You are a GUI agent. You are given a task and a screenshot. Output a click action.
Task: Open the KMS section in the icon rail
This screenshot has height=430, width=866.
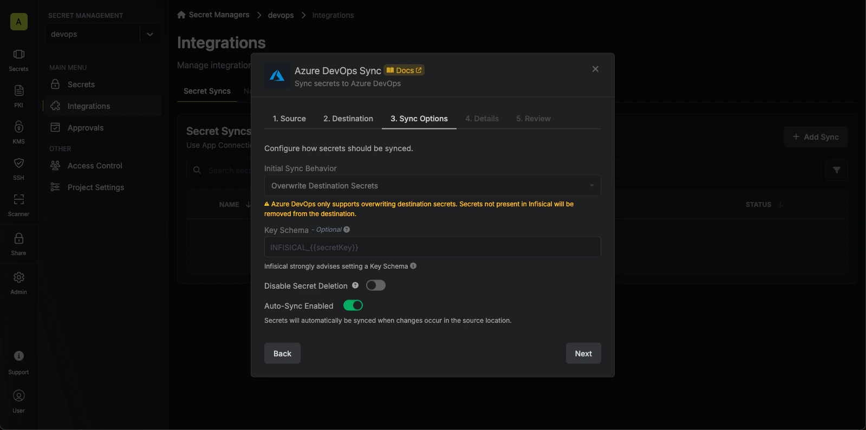pyautogui.click(x=18, y=132)
